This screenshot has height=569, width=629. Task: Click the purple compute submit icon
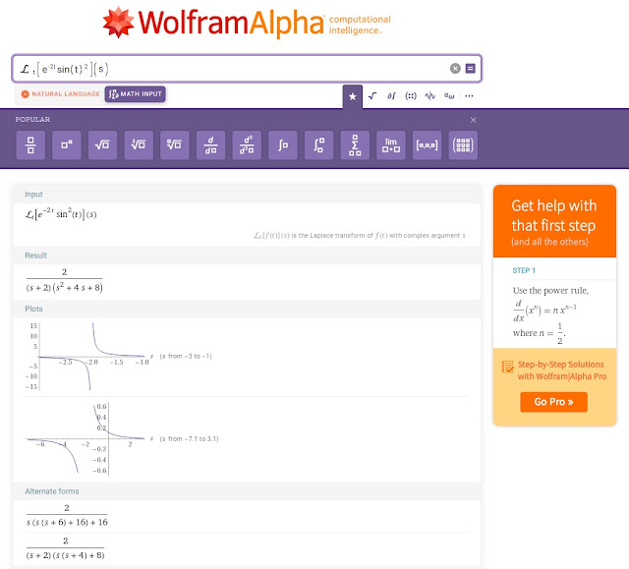470,69
